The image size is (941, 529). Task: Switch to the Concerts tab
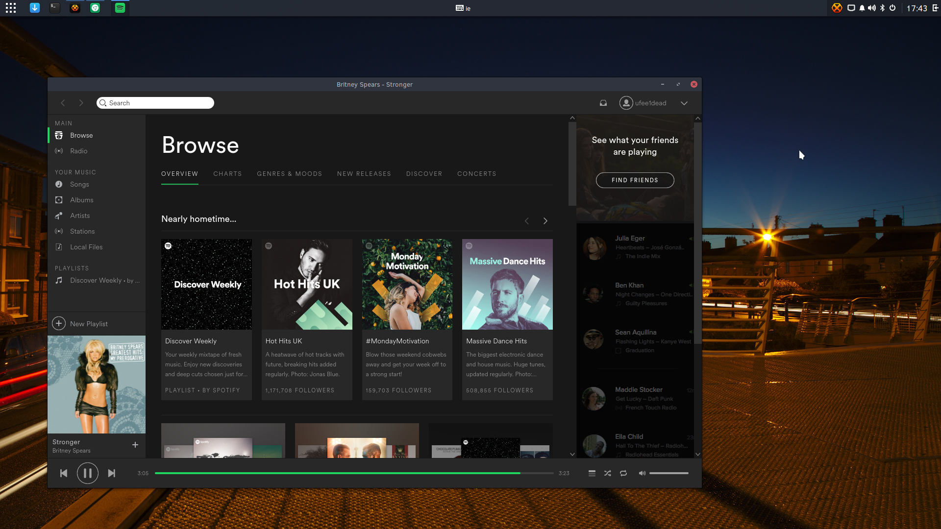tap(477, 174)
